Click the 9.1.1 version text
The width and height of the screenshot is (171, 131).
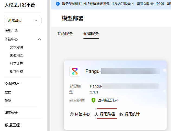[94, 92]
